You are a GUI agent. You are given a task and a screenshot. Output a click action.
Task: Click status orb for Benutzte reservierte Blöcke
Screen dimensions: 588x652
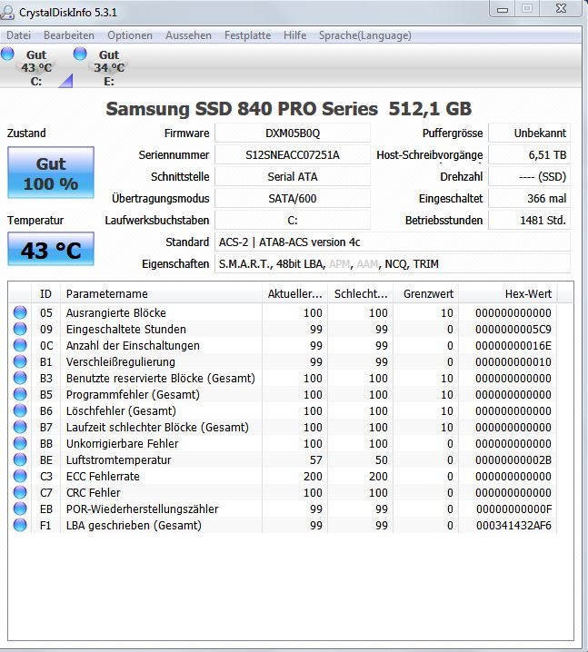20,378
